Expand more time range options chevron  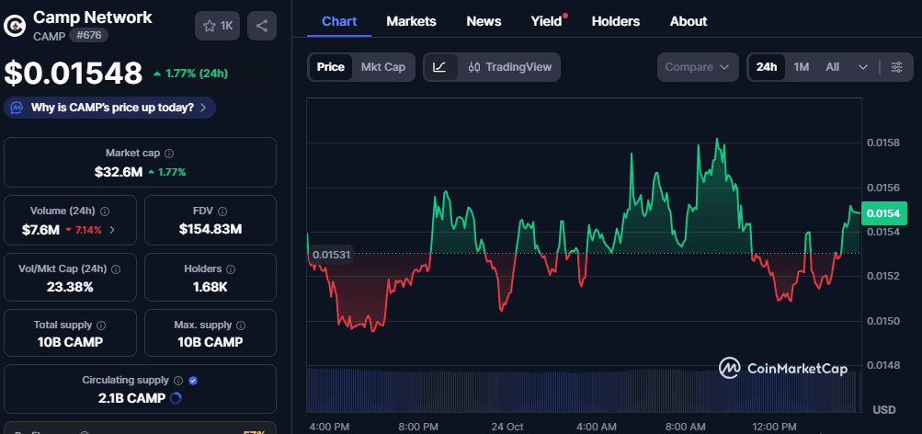[x=863, y=67]
